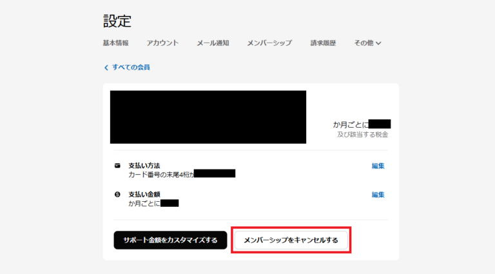Return to すべての会員 list
This screenshot has width=495, height=274.
[131, 67]
